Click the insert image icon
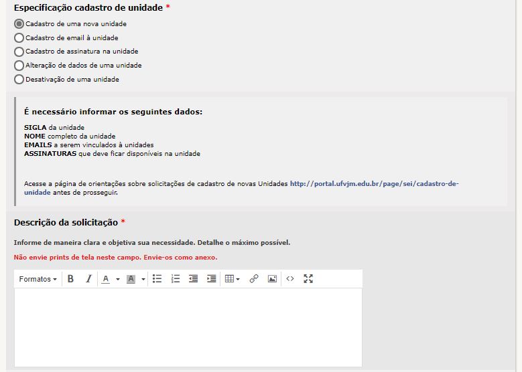 [x=272, y=279]
